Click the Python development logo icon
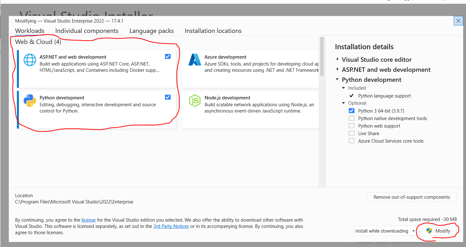The image size is (466, 247). (x=30, y=101)
